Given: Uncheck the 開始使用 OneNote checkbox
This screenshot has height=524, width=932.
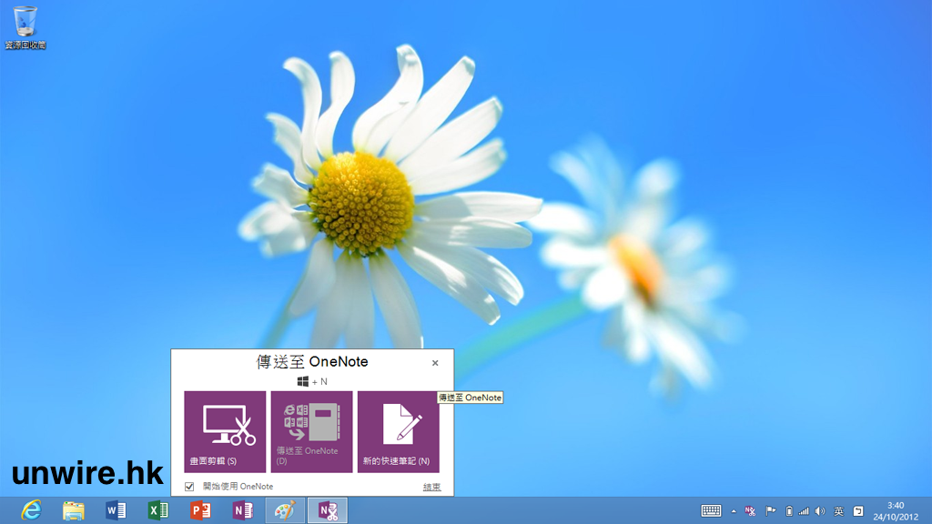Looking at the screenshot, I should point(189,487).
